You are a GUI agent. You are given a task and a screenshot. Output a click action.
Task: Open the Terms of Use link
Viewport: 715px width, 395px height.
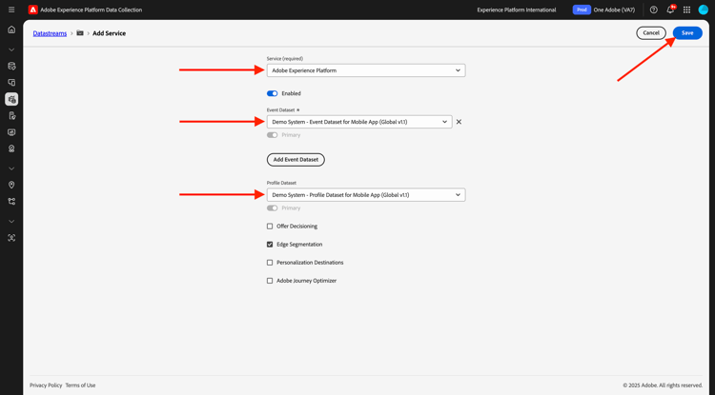[x=80, y=385]
